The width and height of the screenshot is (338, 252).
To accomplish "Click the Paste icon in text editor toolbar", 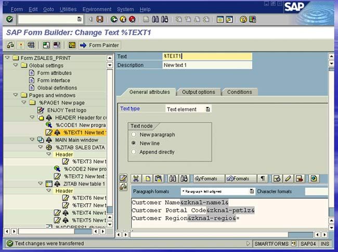I will coord(159,179).
